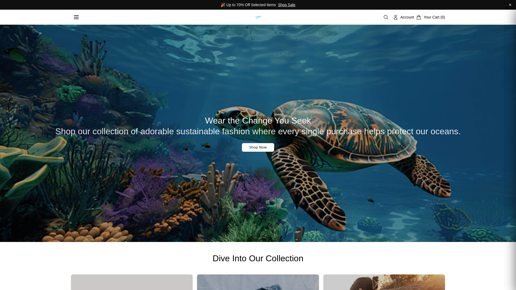
Task: Open Your Cart (0) link
Action: point(434,17)
